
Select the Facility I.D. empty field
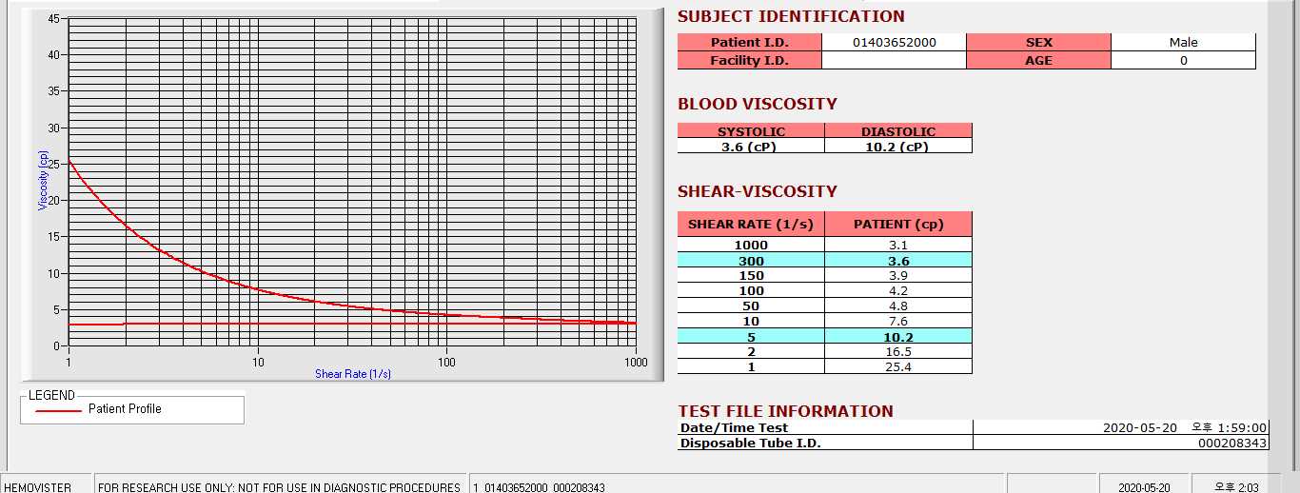pyautogui.click(x=894, y=60)
